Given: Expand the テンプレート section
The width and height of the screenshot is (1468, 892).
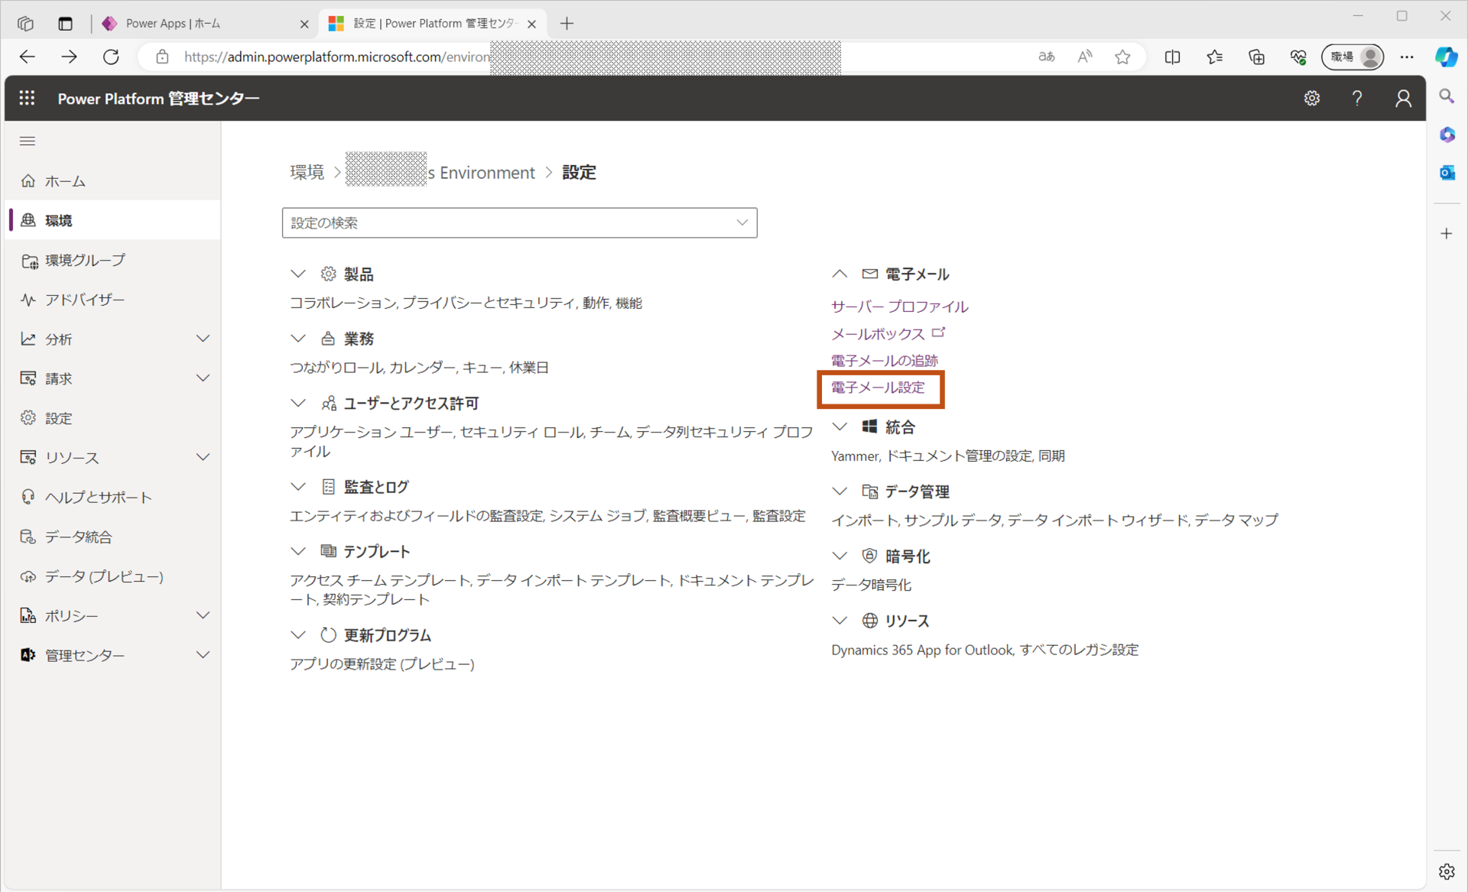Looking at the screenshot, I should pos(298,551).
